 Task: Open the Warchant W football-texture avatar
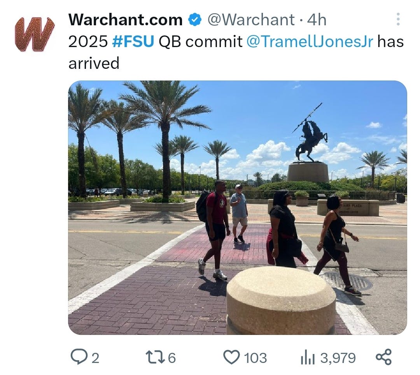coord(34,34)
